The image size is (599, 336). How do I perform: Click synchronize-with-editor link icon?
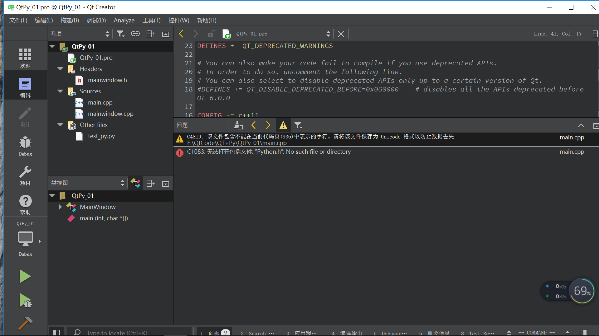[x=135, y=34]
